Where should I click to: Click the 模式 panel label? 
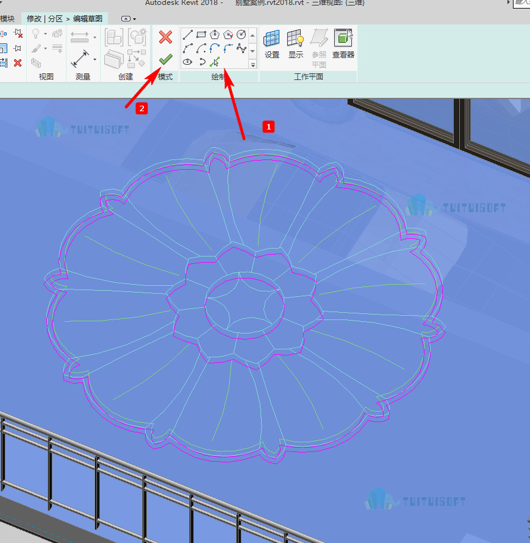coord(165,77)
